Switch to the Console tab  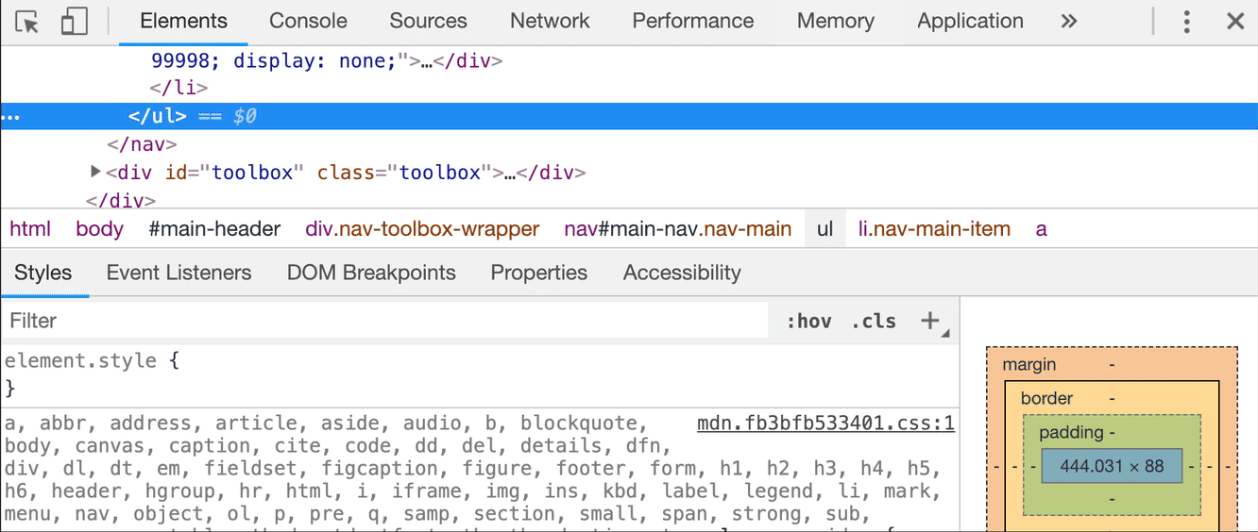308,21
